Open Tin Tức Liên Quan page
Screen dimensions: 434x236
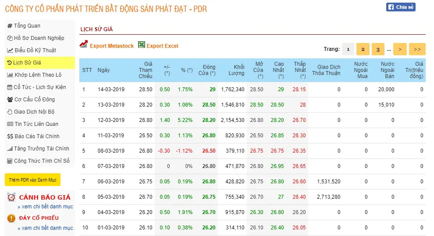(36, 124)
